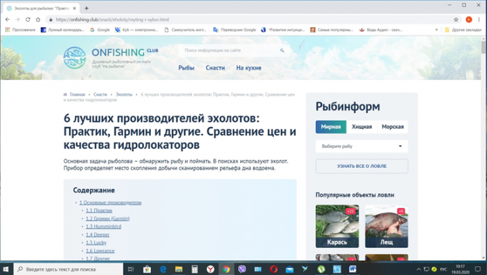Select the Морская fish tab
This screenshot has width=487, height=275.
pos(392,127)
